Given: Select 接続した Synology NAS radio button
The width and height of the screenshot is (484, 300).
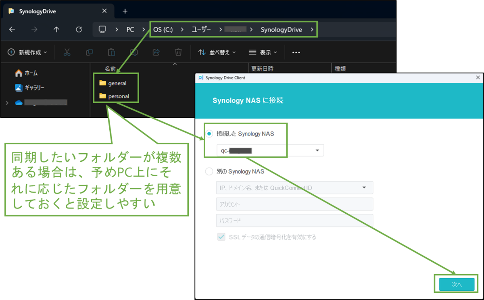Looking at the screenshot, I should pyautogui.click(x=209, y=134).
